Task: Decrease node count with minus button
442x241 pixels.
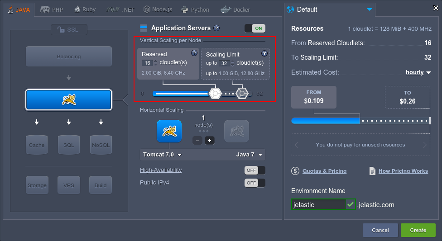Action: [x=197, y=141]
